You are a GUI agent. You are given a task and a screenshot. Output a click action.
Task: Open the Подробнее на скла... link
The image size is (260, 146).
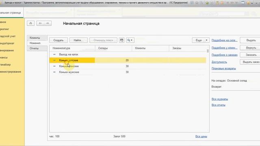pyautogui.click(x=224, y=40)
